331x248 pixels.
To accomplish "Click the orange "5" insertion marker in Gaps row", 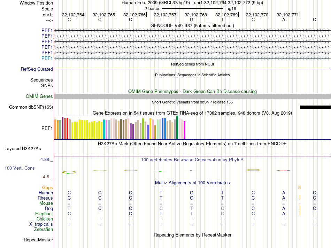I will (x=299, y=188).
